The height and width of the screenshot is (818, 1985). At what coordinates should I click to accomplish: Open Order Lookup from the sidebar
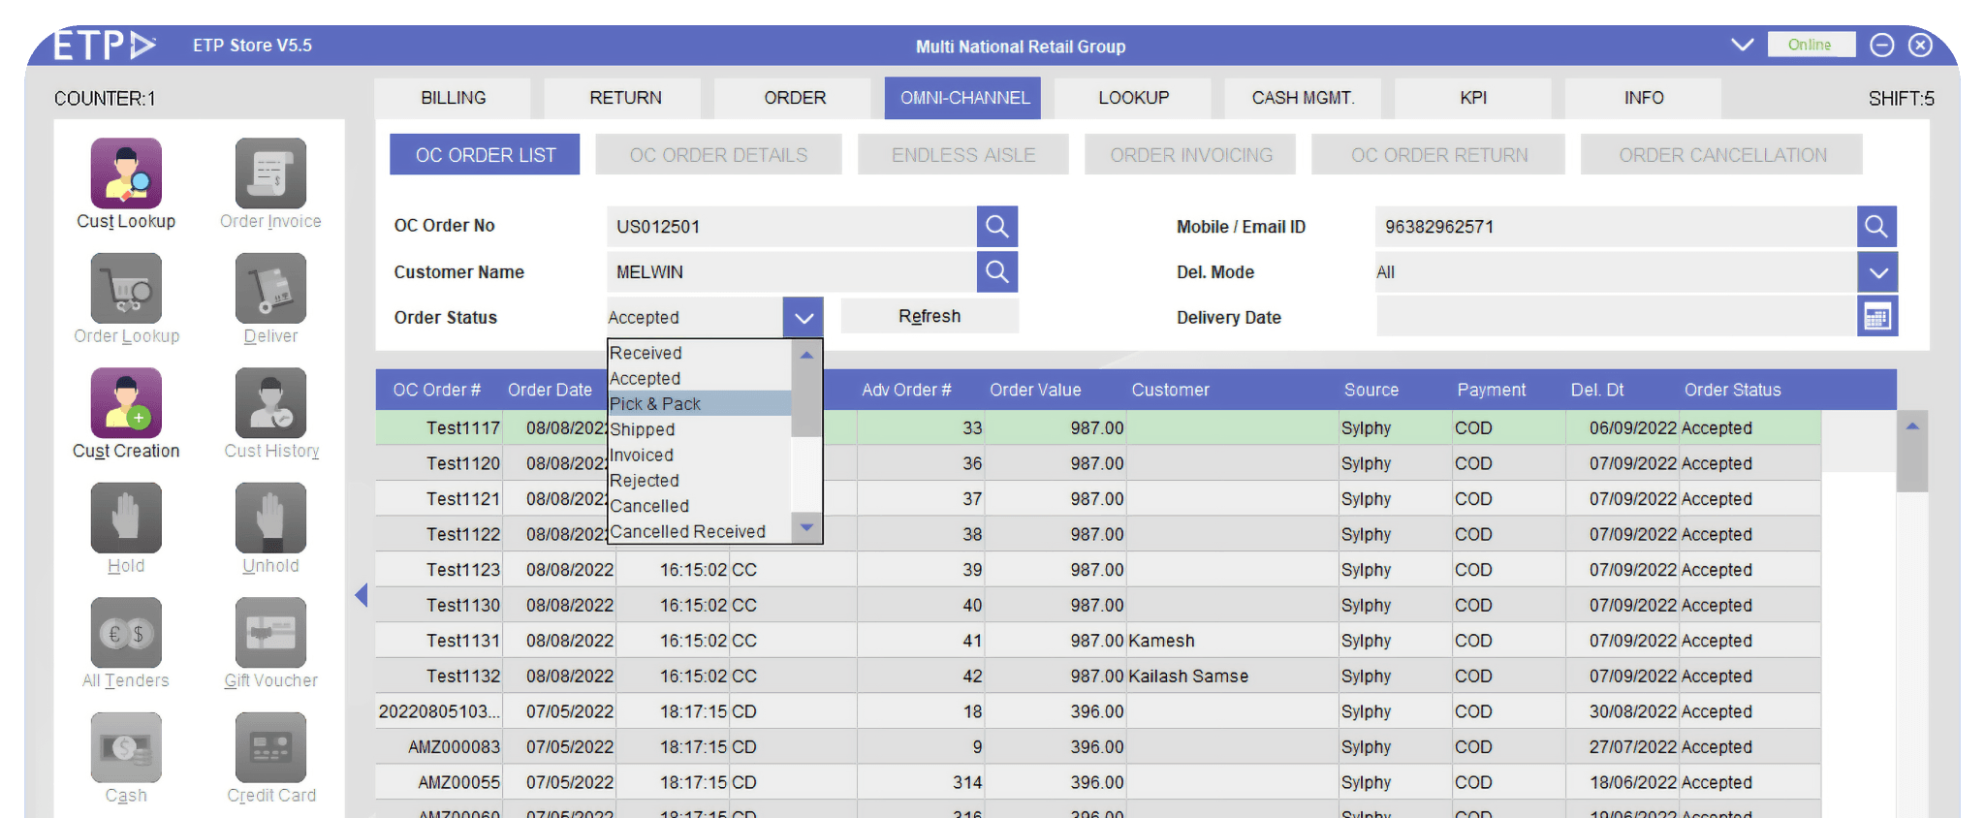[x=126, y=290]
